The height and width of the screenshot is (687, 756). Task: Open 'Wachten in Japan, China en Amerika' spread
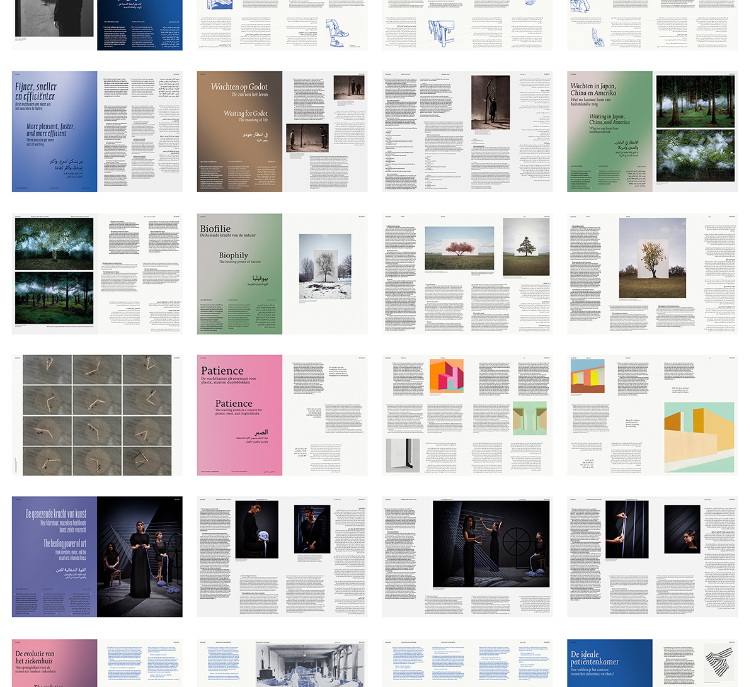click(652, 132)
